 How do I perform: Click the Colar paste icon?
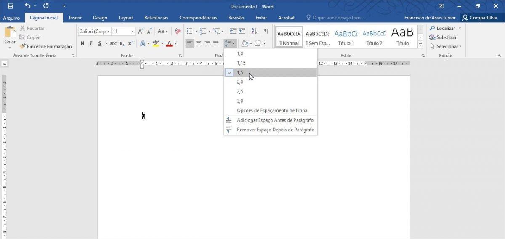click(x=10, y=32)
